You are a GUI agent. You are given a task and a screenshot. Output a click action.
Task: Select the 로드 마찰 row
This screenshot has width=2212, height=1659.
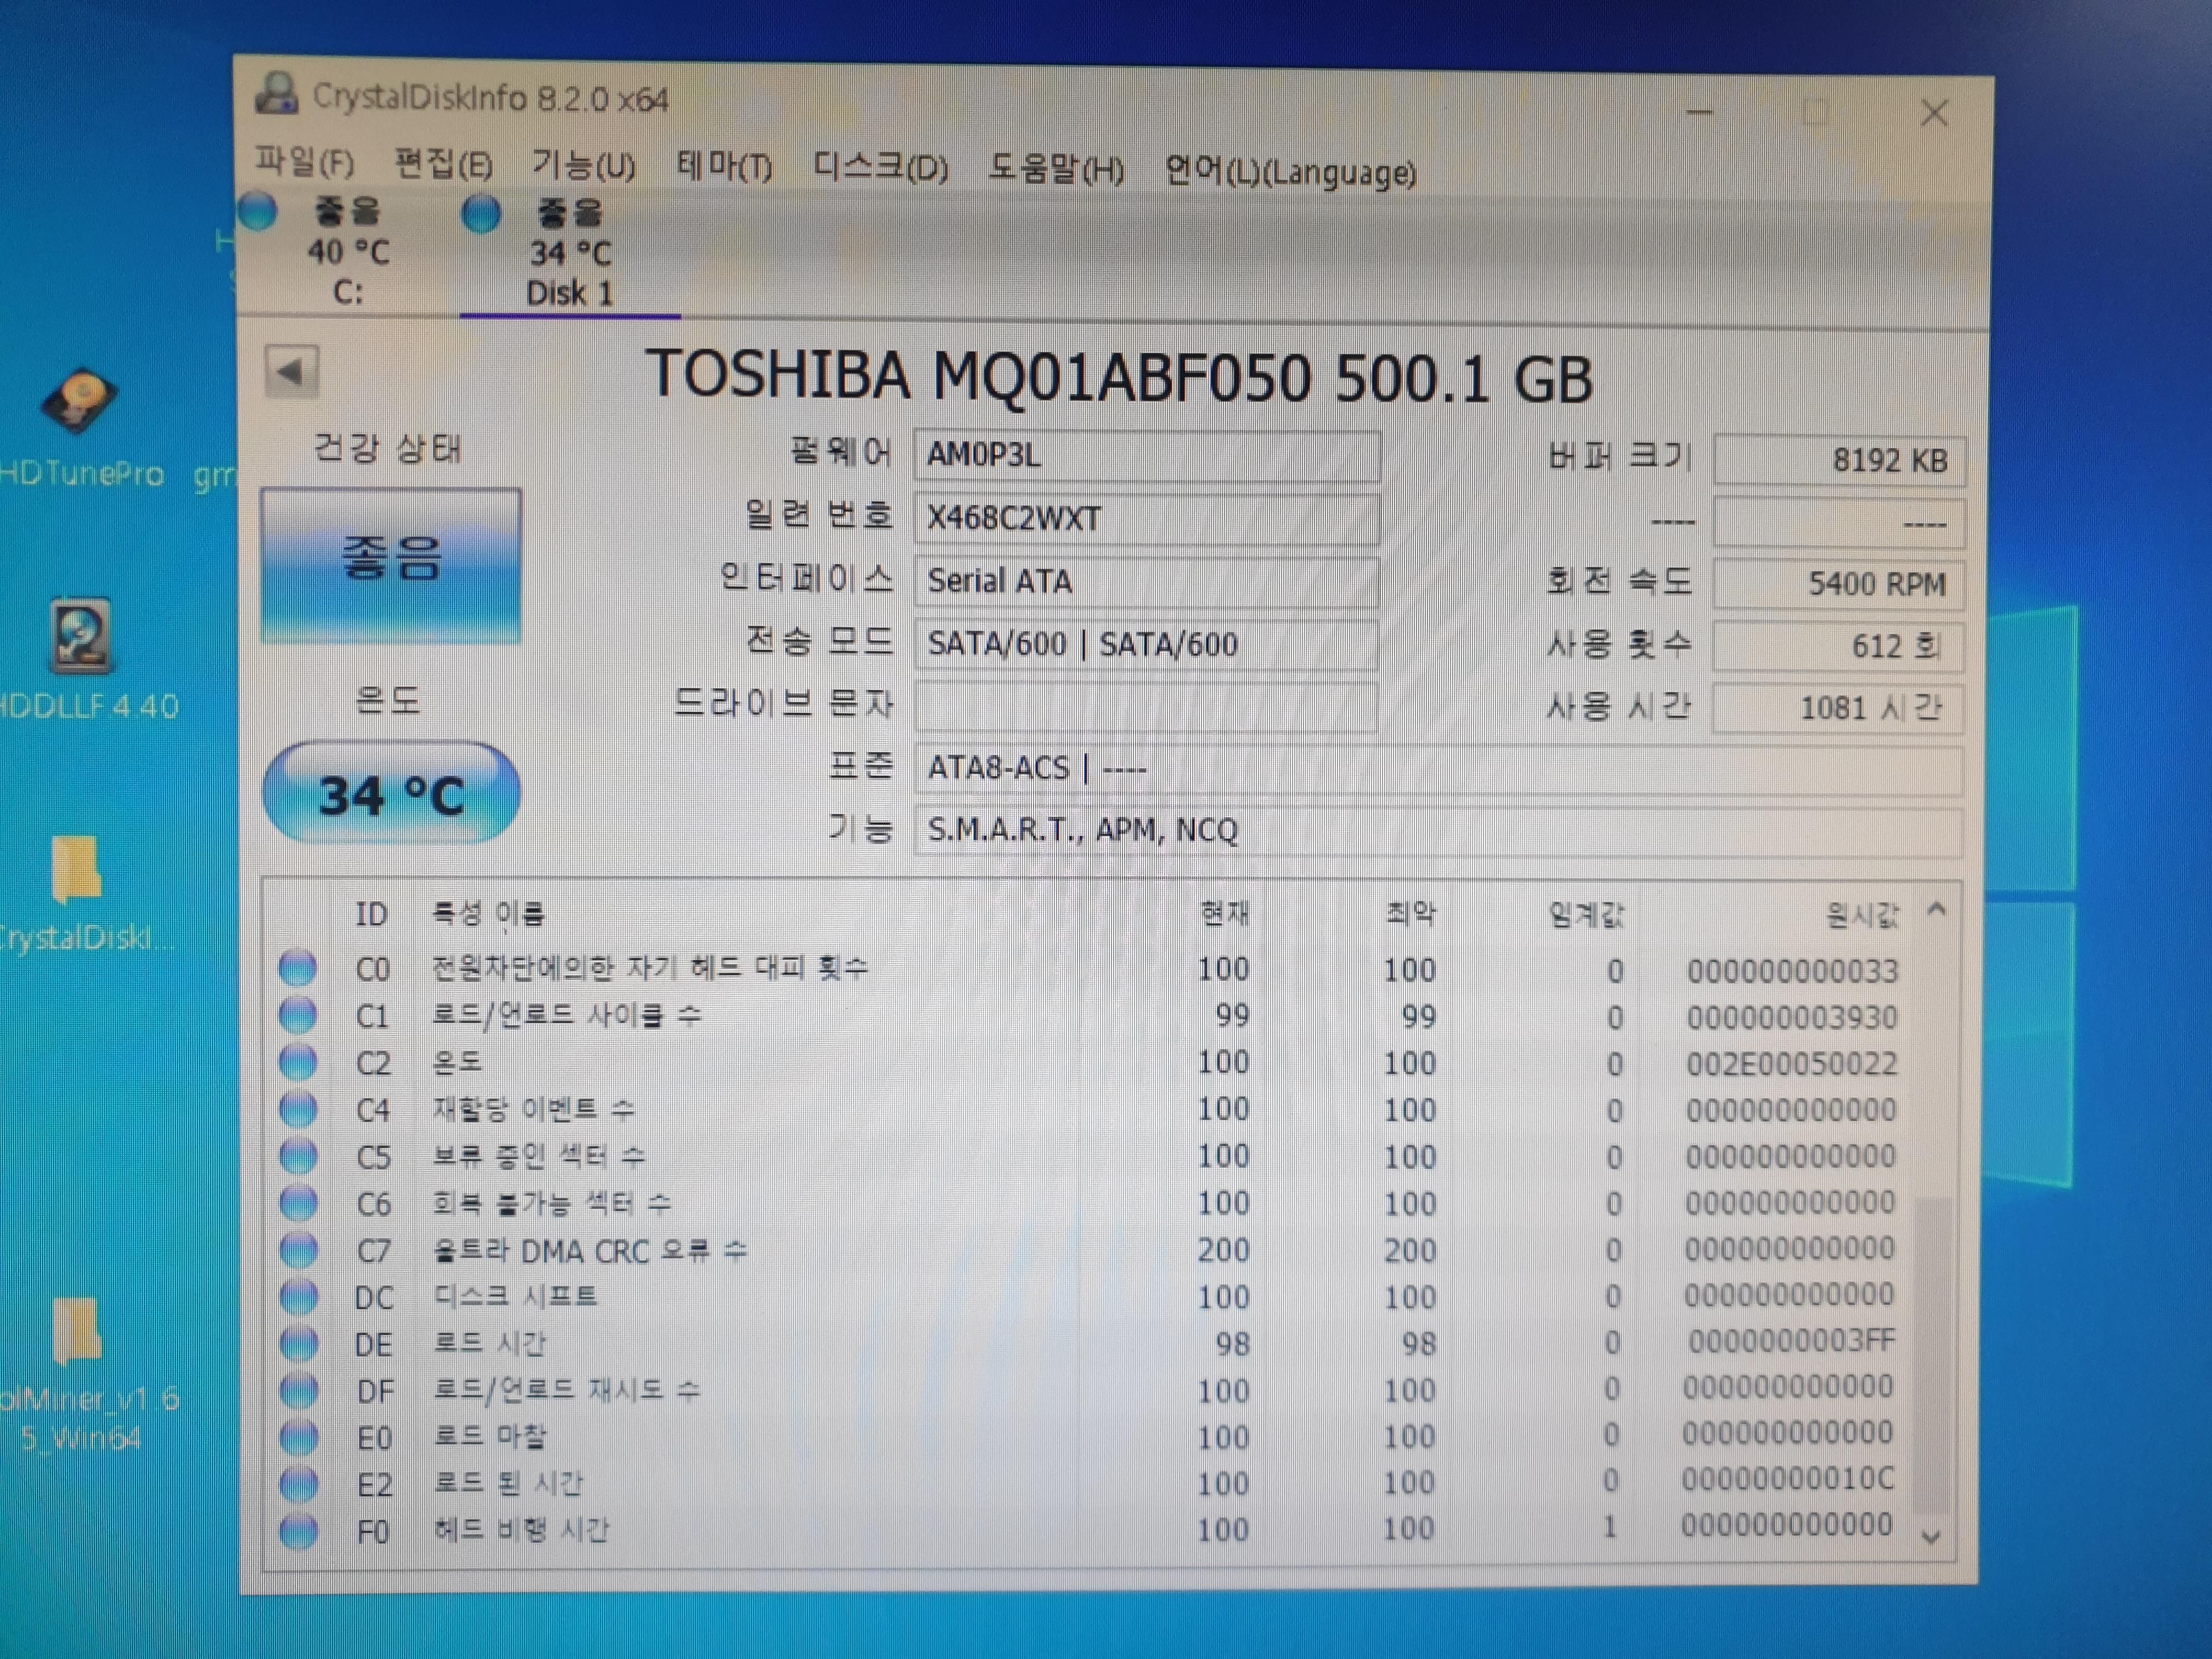tap(1088, 1437)
